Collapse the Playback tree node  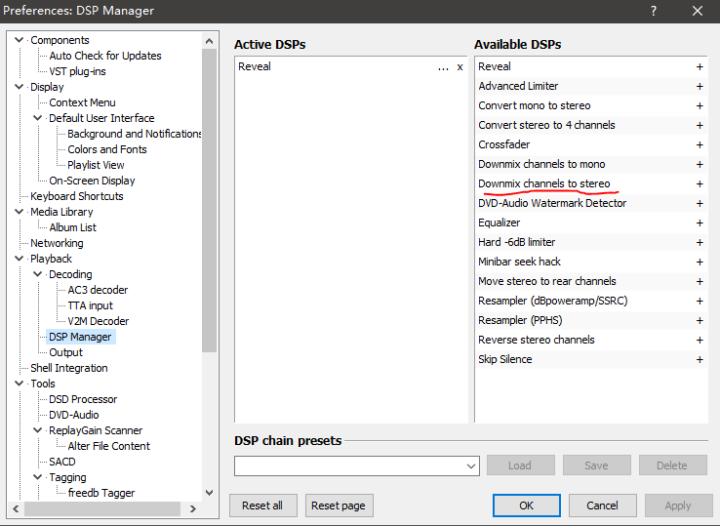[20, 259]
